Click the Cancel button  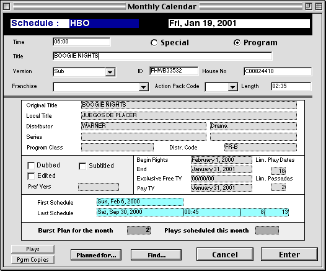[x=225, y=254]
